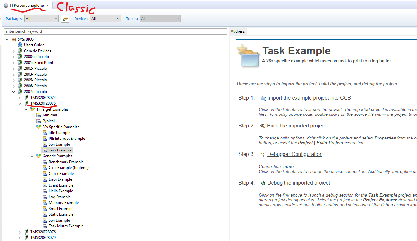Select the 2805x Piccolo tree item

pyautogui.click(x=35, y=80)
